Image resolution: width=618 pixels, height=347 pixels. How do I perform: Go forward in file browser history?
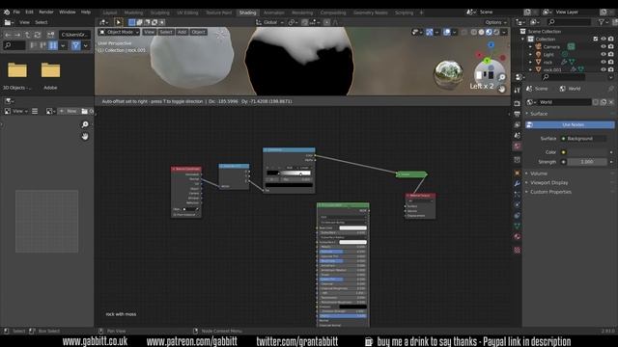click(x=17, y=35)
